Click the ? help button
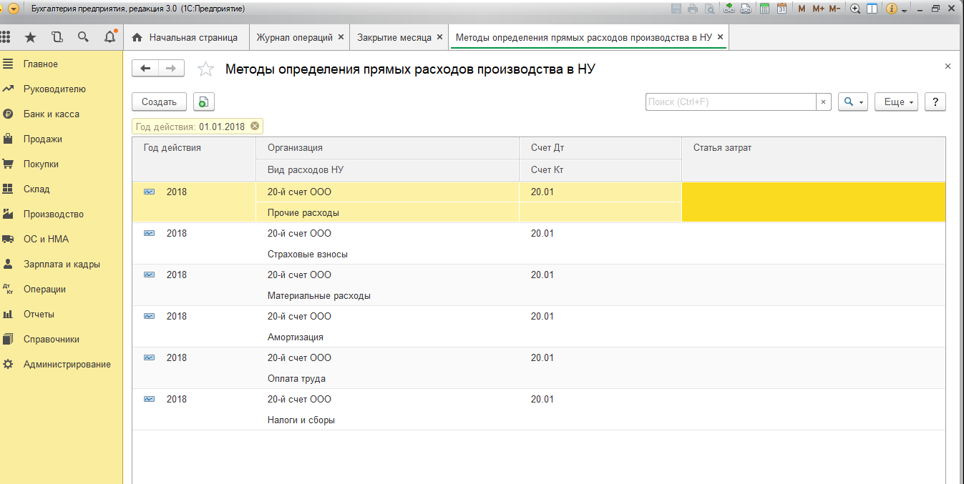 point(935,102)
